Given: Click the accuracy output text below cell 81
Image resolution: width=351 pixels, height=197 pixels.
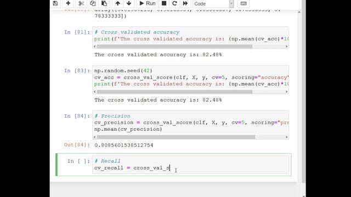Looking at the screenshot, I should click(158, 55).
